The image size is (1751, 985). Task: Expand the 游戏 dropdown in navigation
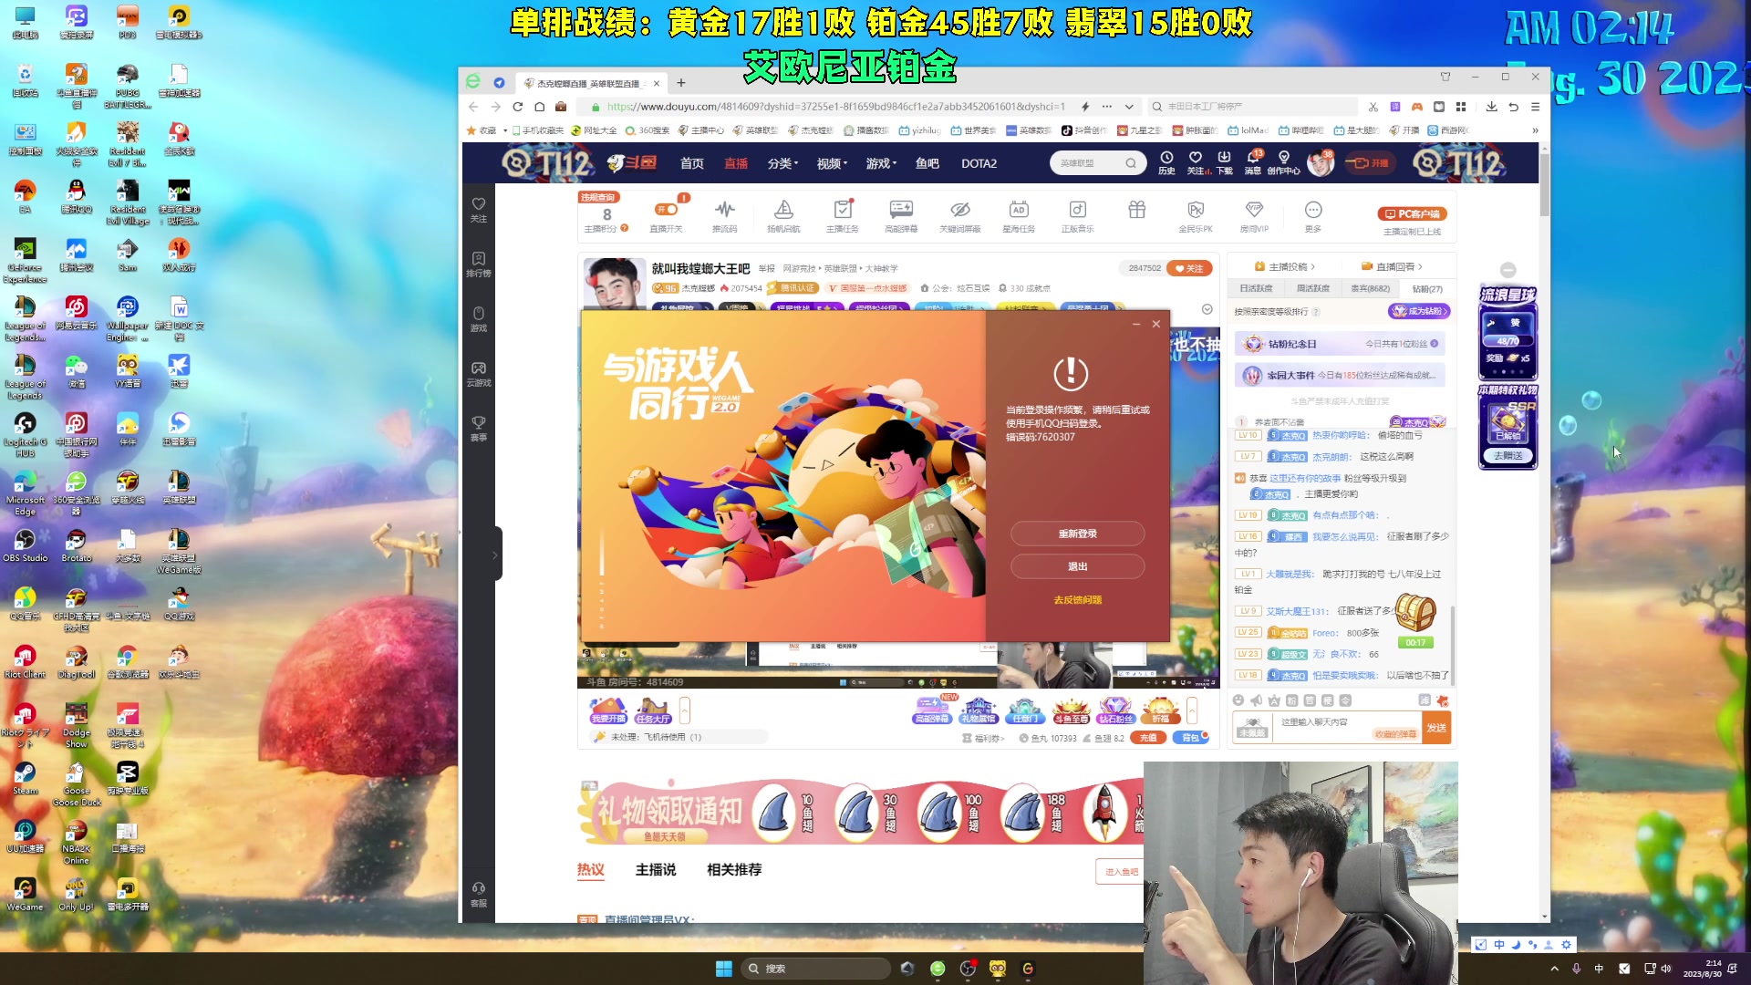point(880,162)
